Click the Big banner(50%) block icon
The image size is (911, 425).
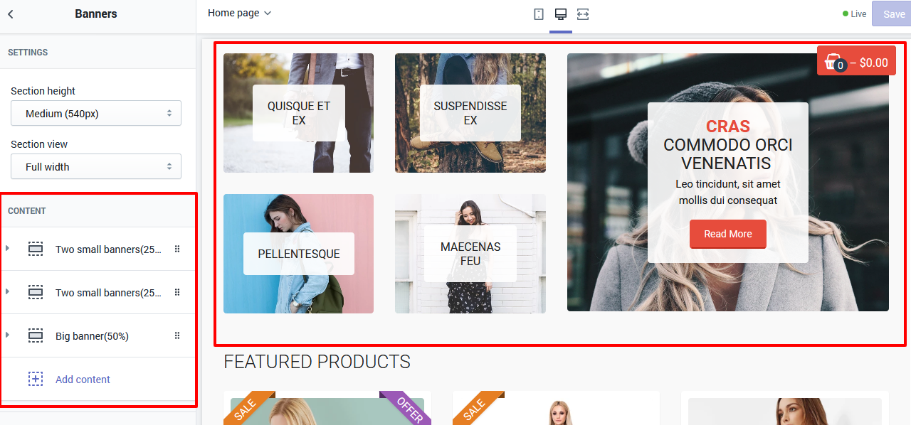point(36,335)
